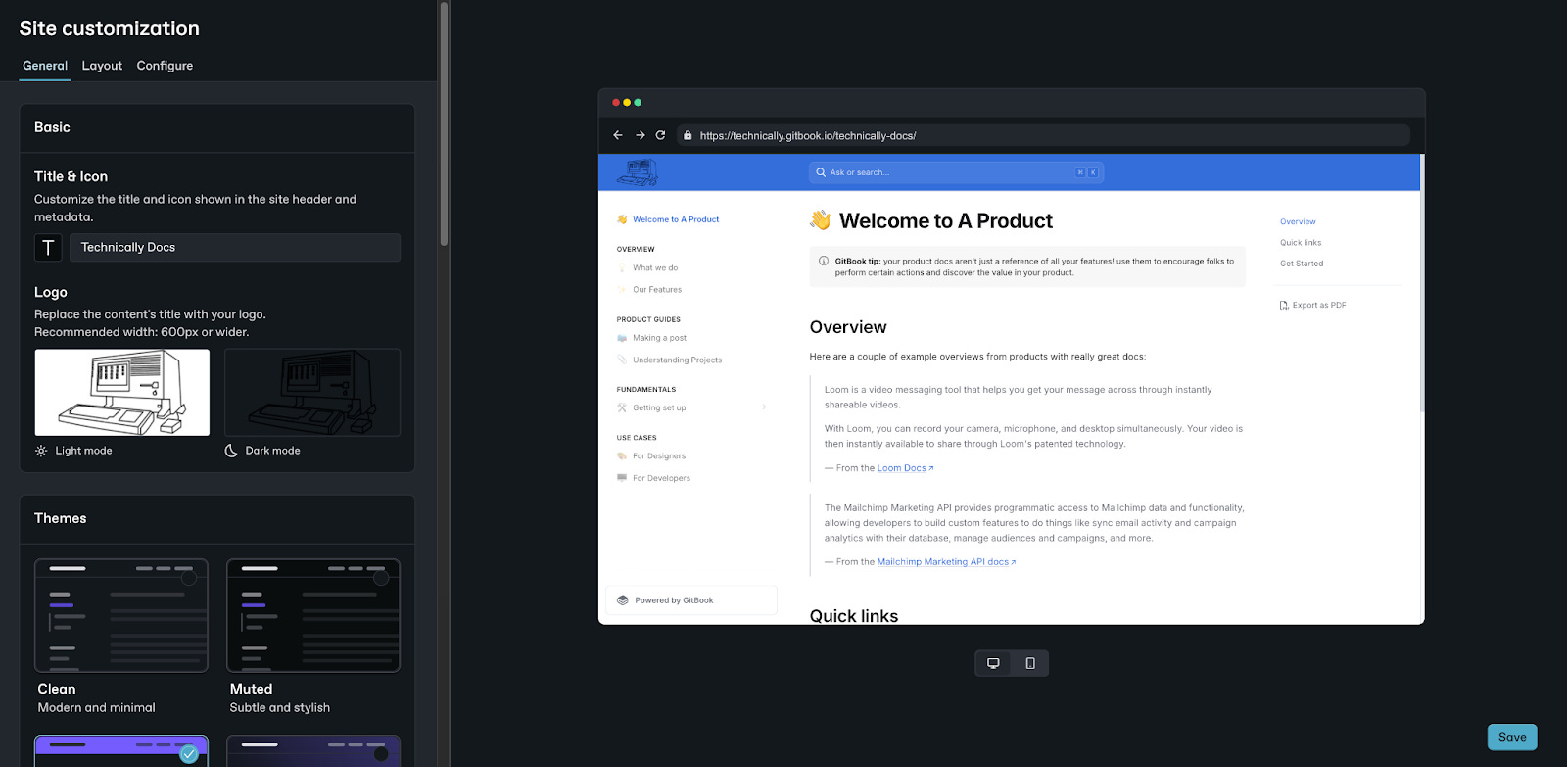
Task: Choose the Muted theme card
Action: 313,615
